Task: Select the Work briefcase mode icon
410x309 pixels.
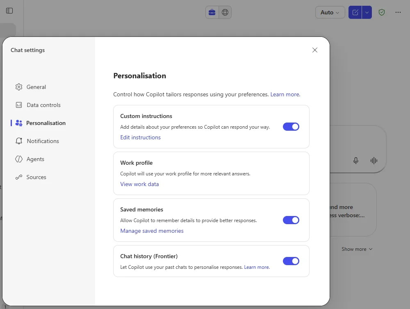Action: 212,12
